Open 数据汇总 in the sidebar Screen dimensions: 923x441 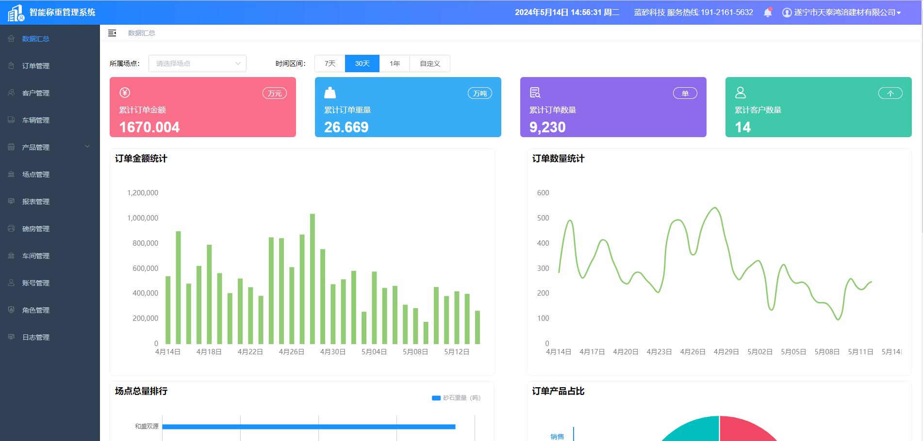click(50, 38)
